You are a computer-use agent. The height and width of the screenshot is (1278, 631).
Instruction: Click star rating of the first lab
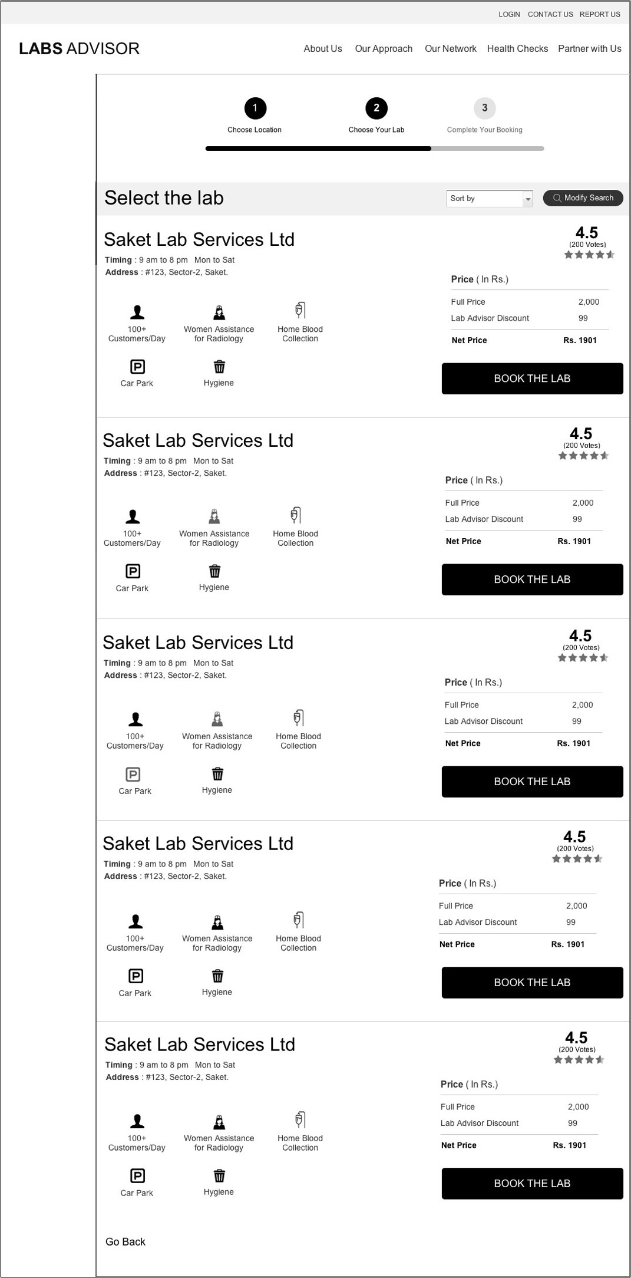[589, 255]
